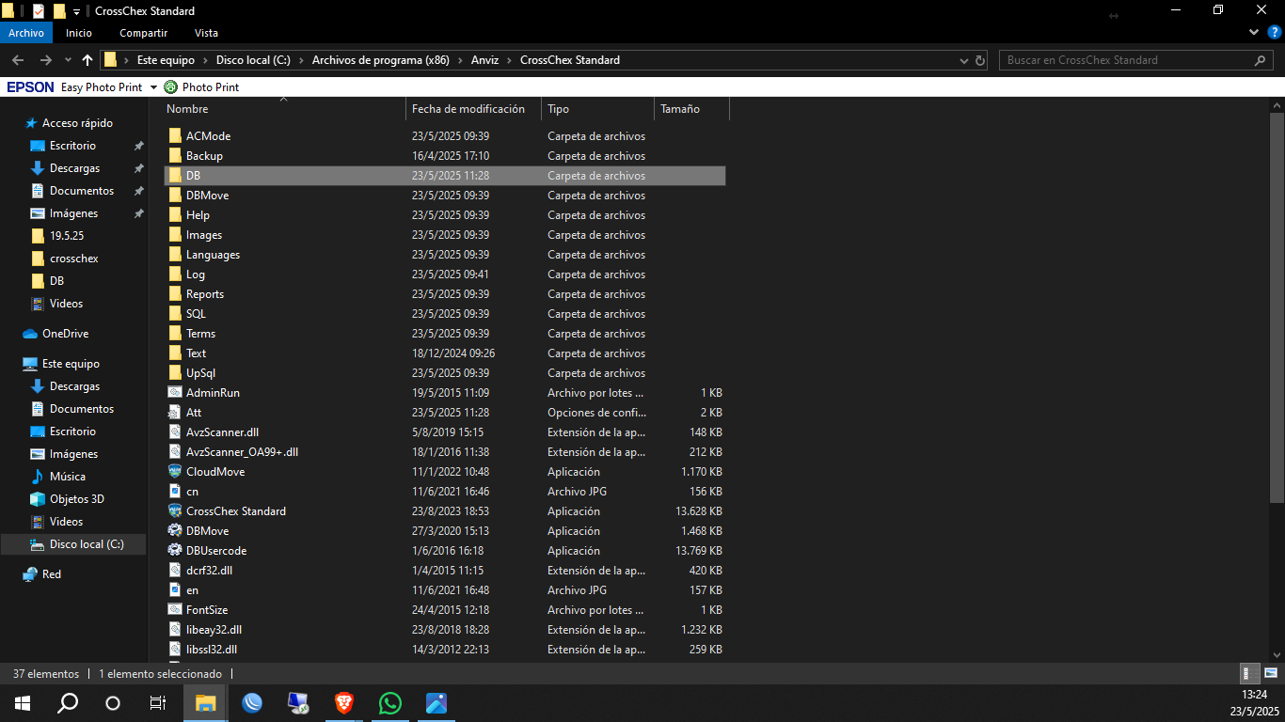
Task: Select the Languages folder row
Action: 445,255
